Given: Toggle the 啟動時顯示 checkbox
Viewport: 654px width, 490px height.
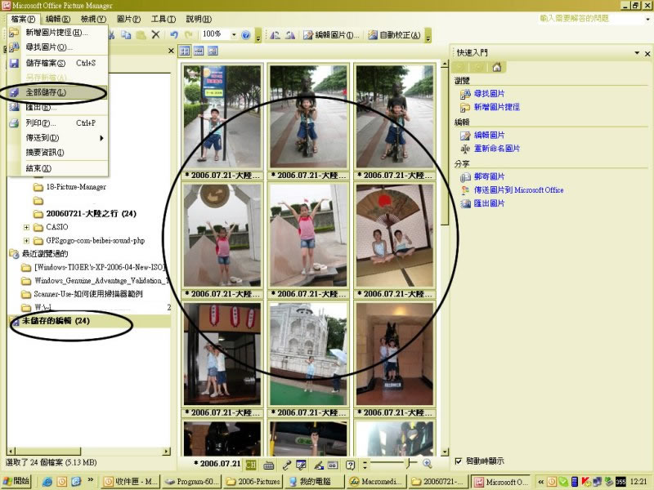Looking at the screenshot, I should pos(458,461).
